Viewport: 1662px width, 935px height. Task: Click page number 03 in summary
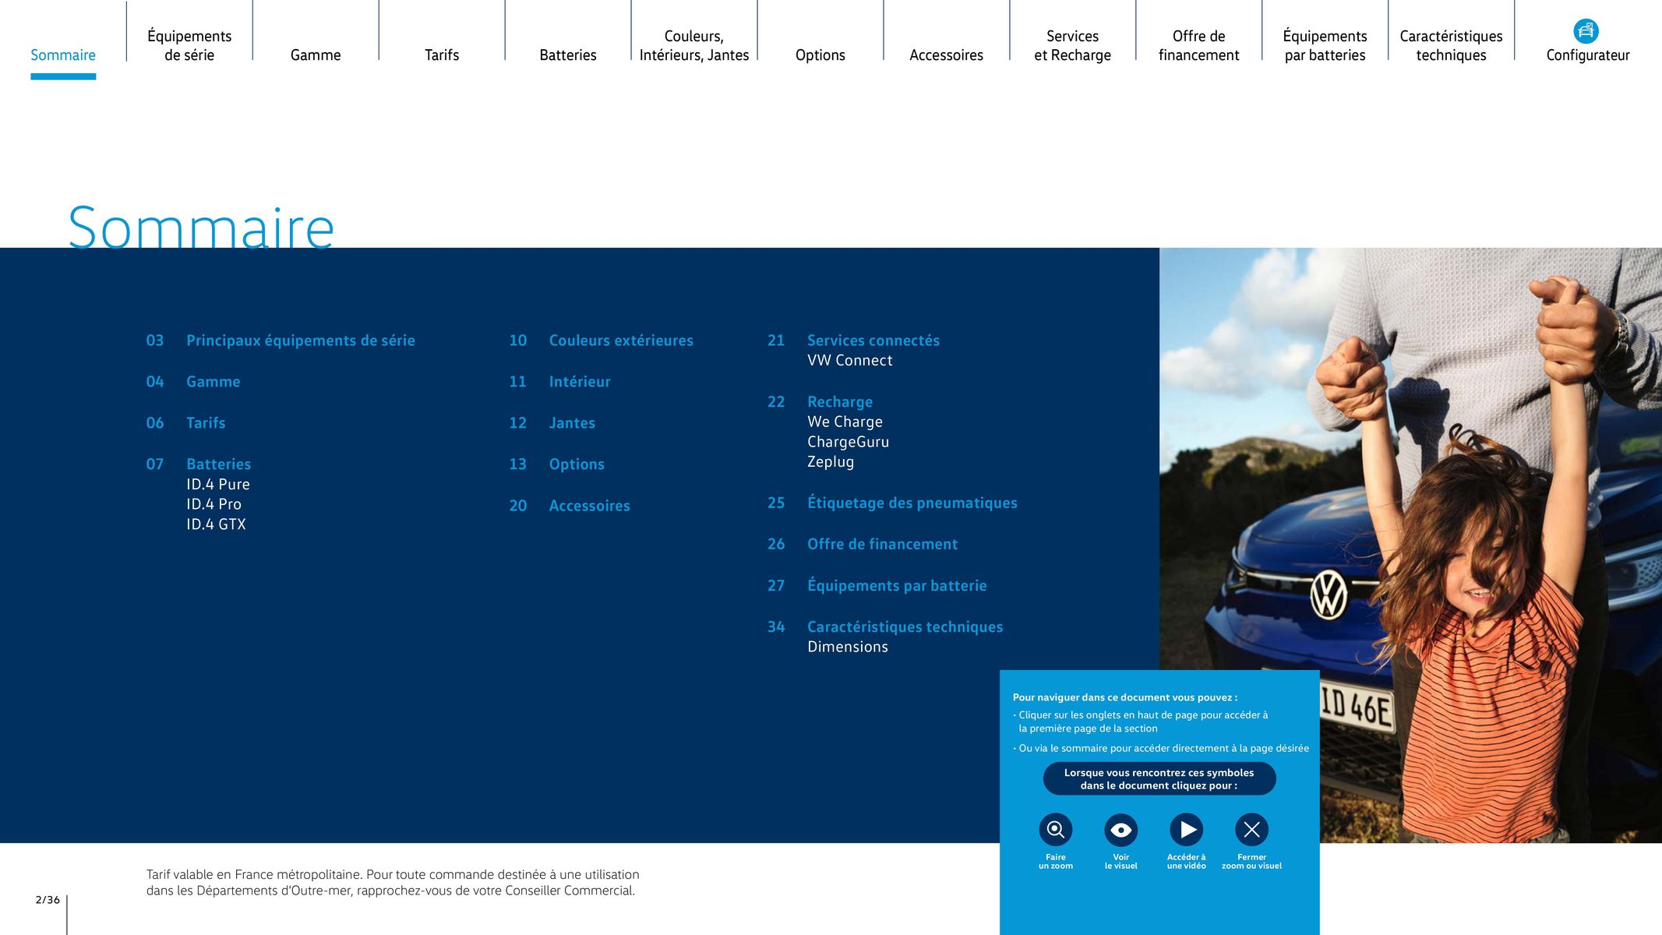tap(155, 340)
